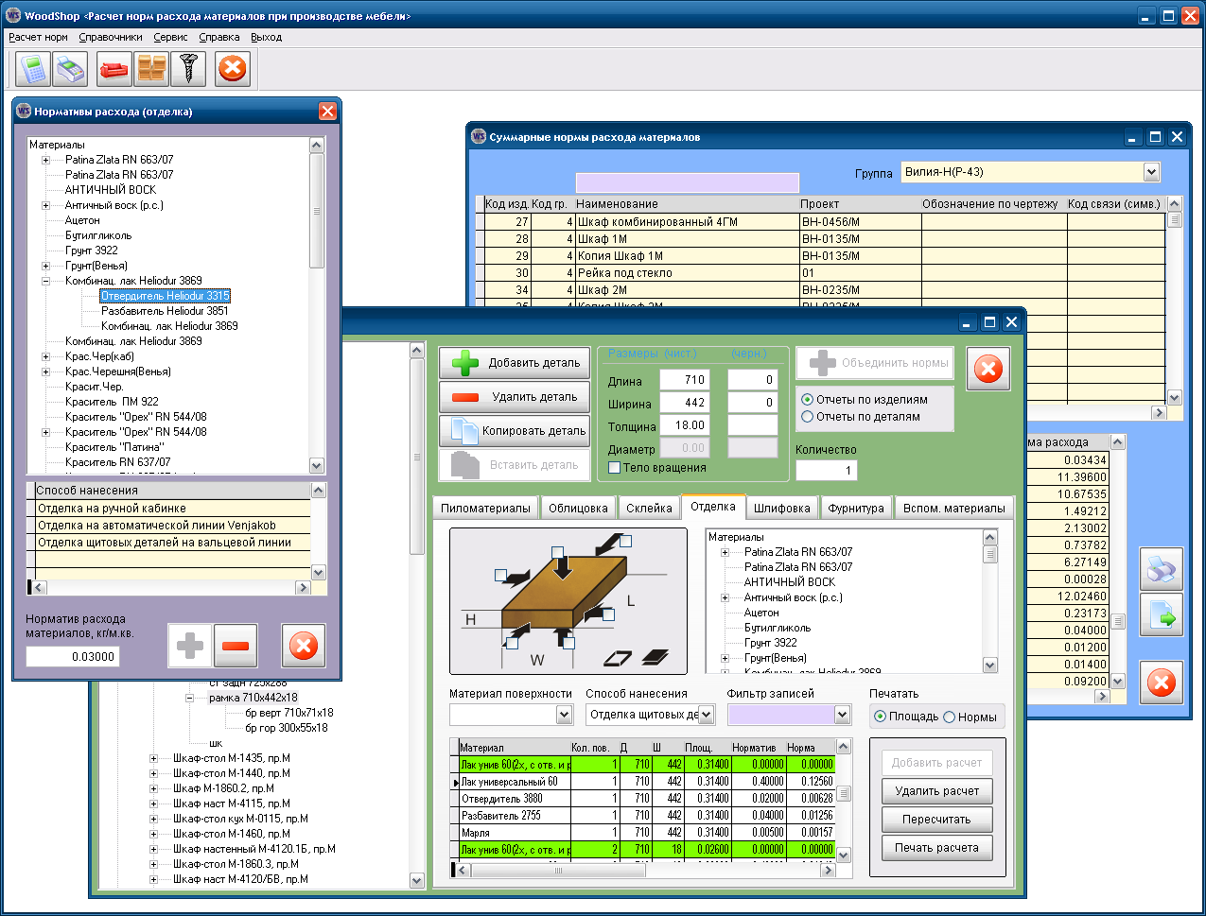Select Нормы print option
The height and width of the screenshot is (916, 1206).
click(x=950, y=717)
